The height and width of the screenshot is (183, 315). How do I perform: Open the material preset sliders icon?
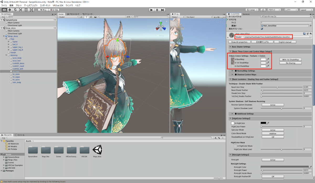(x=307, y=34)
